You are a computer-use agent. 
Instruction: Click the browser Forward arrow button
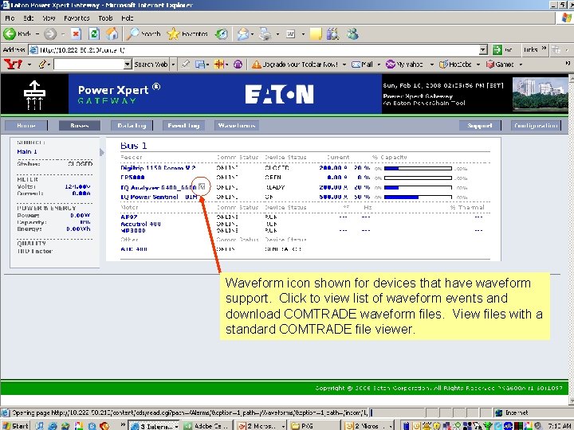[x=50, y=34]
